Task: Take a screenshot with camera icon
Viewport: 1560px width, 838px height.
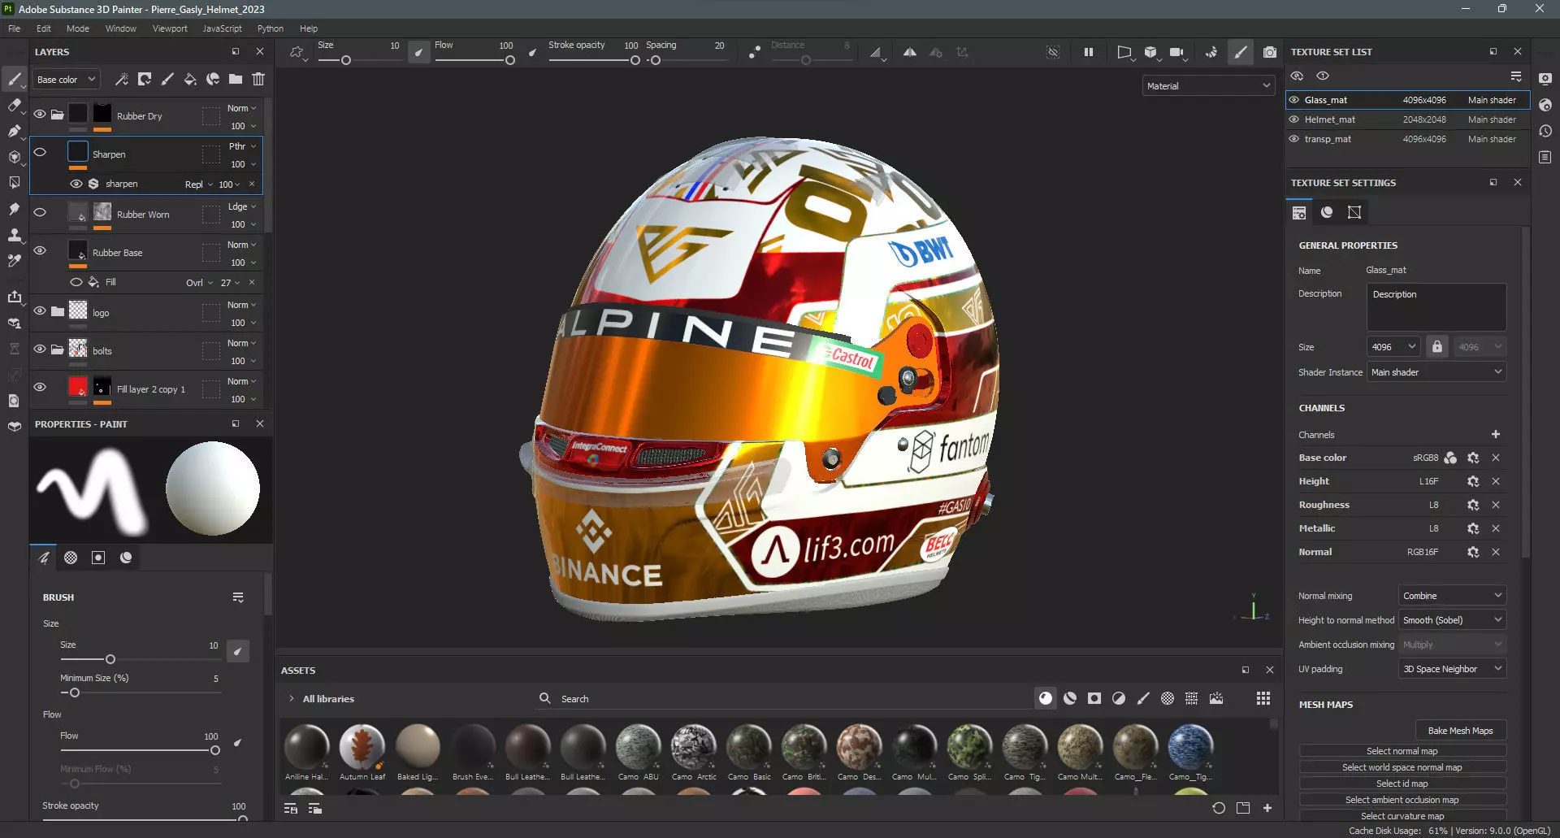Action: tap(1269, 52)
